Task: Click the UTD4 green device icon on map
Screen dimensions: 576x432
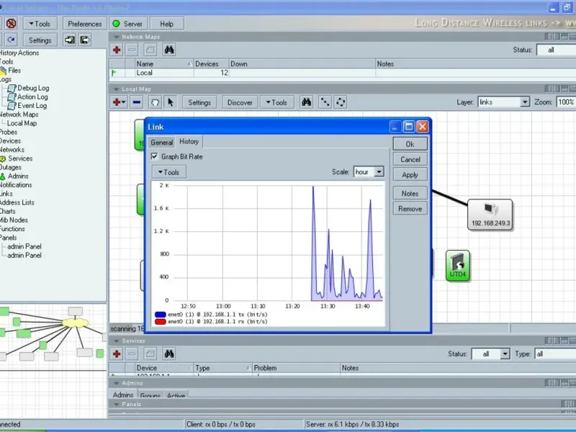Action: [x=458, y=266]
